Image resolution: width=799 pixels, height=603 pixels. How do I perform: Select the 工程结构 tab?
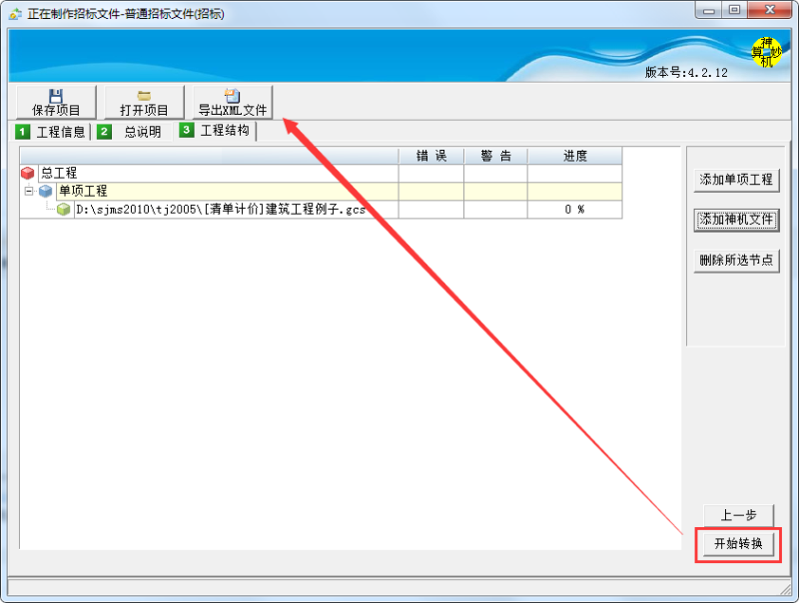click(215, 131)
